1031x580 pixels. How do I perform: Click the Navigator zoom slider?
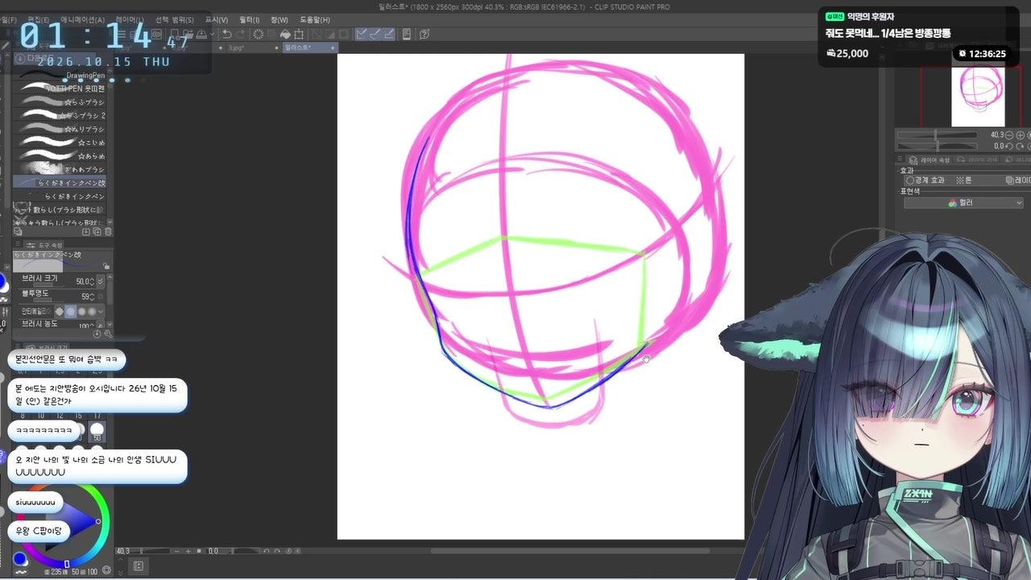point(938,135)
